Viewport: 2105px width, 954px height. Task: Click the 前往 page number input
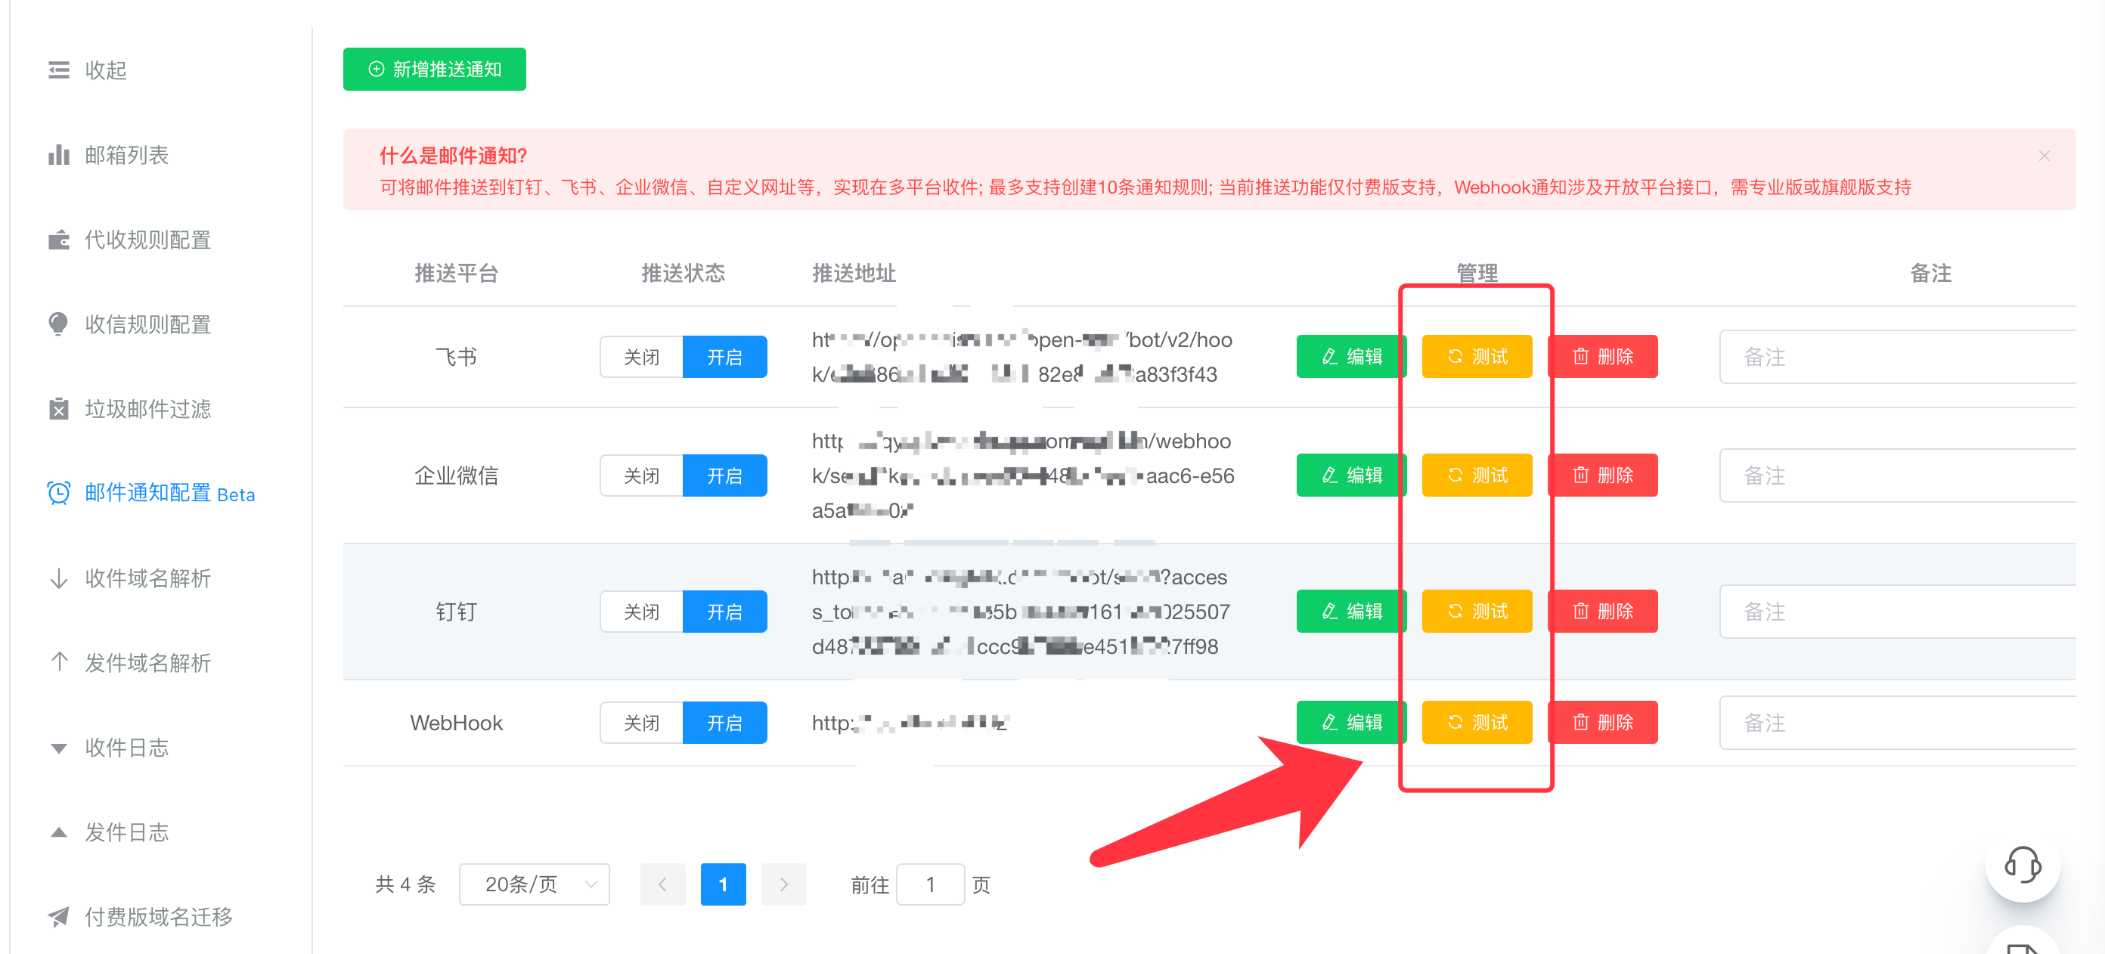[x=931, y=884]
